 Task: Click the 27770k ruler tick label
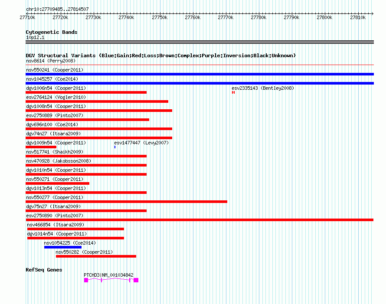pyautogui.click(x=226, y=17)
